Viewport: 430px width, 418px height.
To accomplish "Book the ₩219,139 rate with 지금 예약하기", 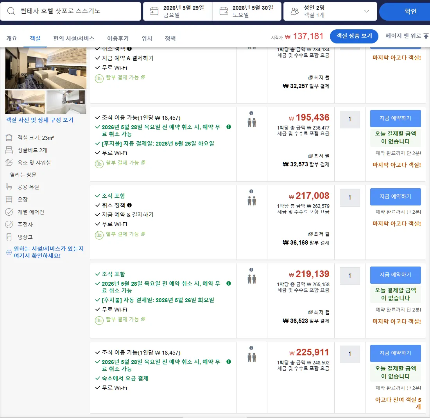I will (396, 275).
